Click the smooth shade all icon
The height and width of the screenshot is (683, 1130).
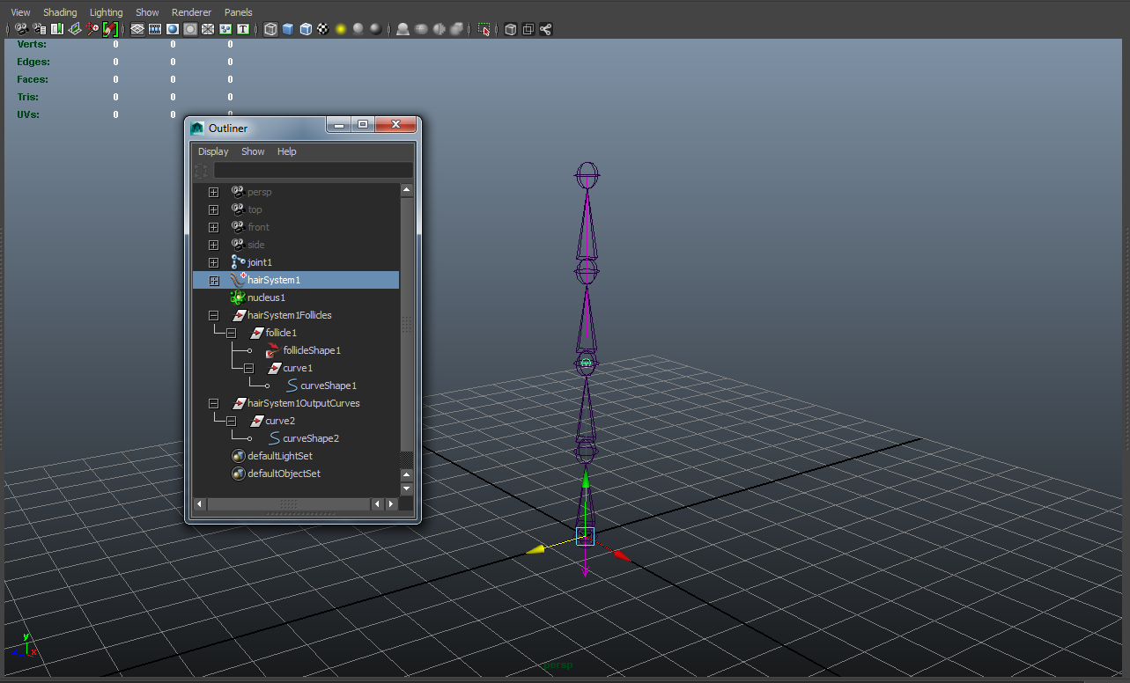click(288, 29)
